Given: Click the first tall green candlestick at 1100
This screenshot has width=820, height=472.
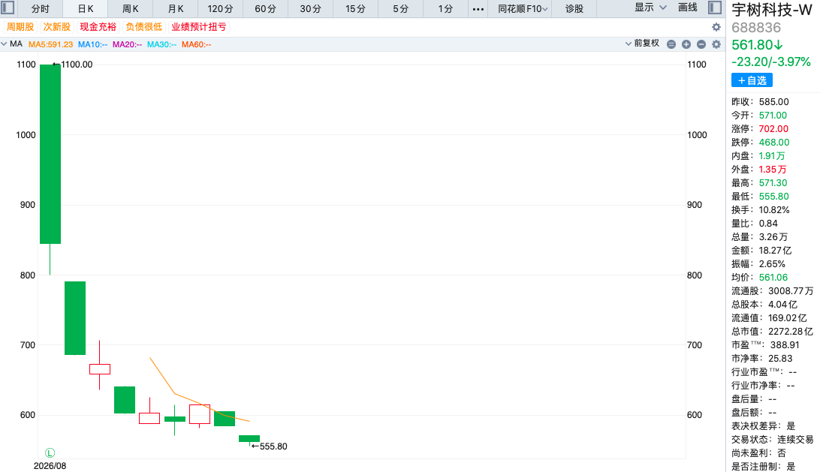Looking at the screenshot, I should coord(50,154).
